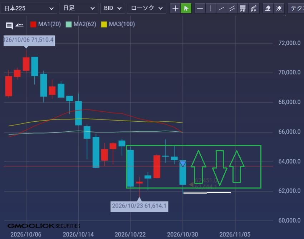304x239 pixels.
Task: Select the single eraser tool
Action: [268, 8]
